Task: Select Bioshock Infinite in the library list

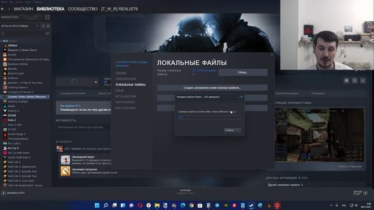Action: (18, 64)
